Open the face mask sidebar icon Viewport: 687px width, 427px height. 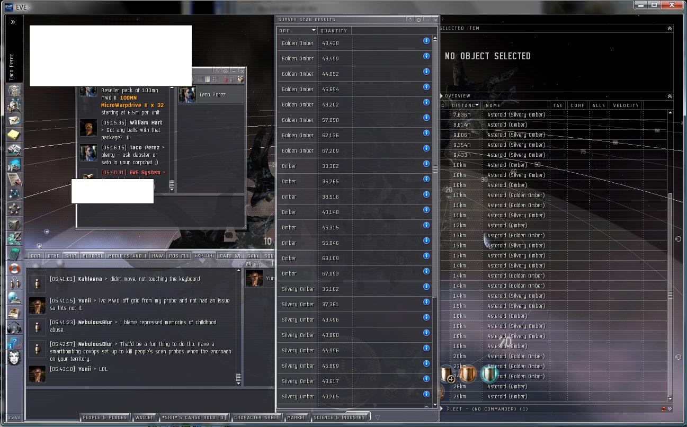(14, 358)
